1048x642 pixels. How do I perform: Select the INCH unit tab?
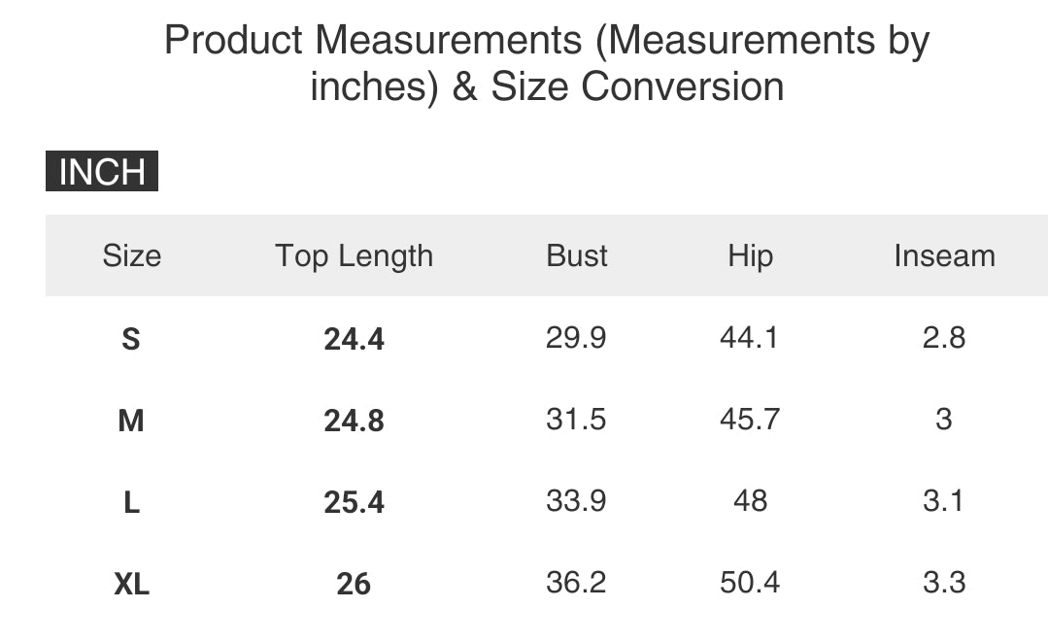(102, 172)
